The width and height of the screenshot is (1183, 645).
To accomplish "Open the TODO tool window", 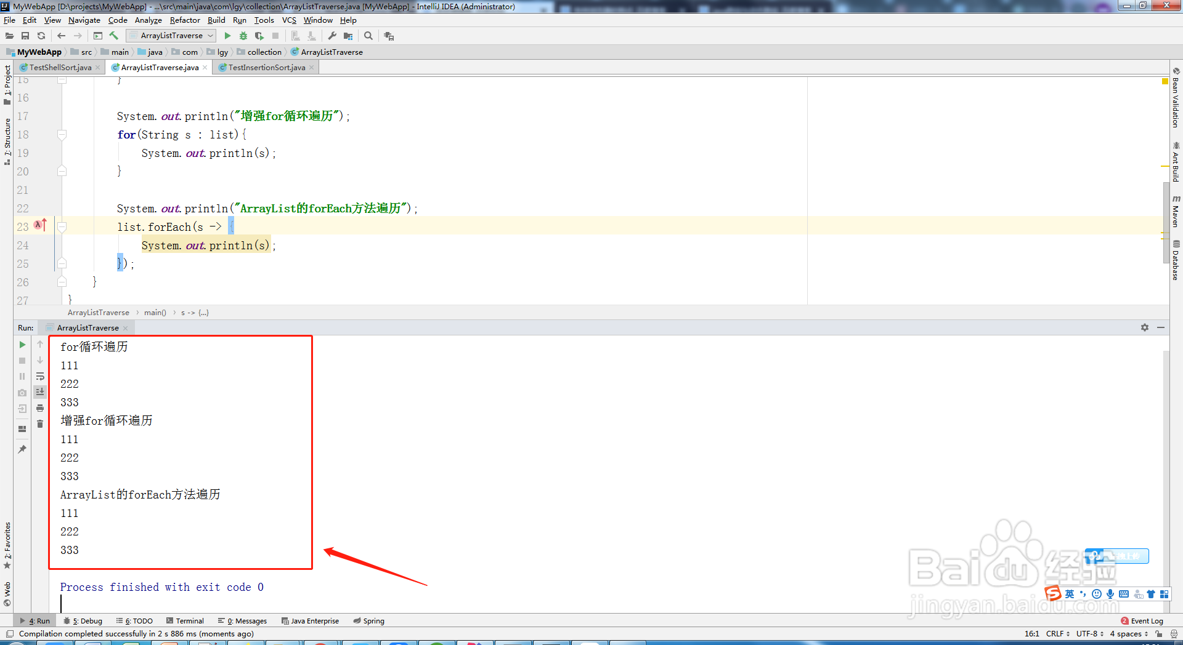I will tap(135, 621).
